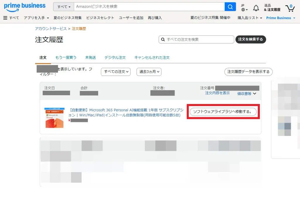The image size is (300, 199).
Task: Click the 注文履歴データを表示する button
Action: click(x=248, y=72)
